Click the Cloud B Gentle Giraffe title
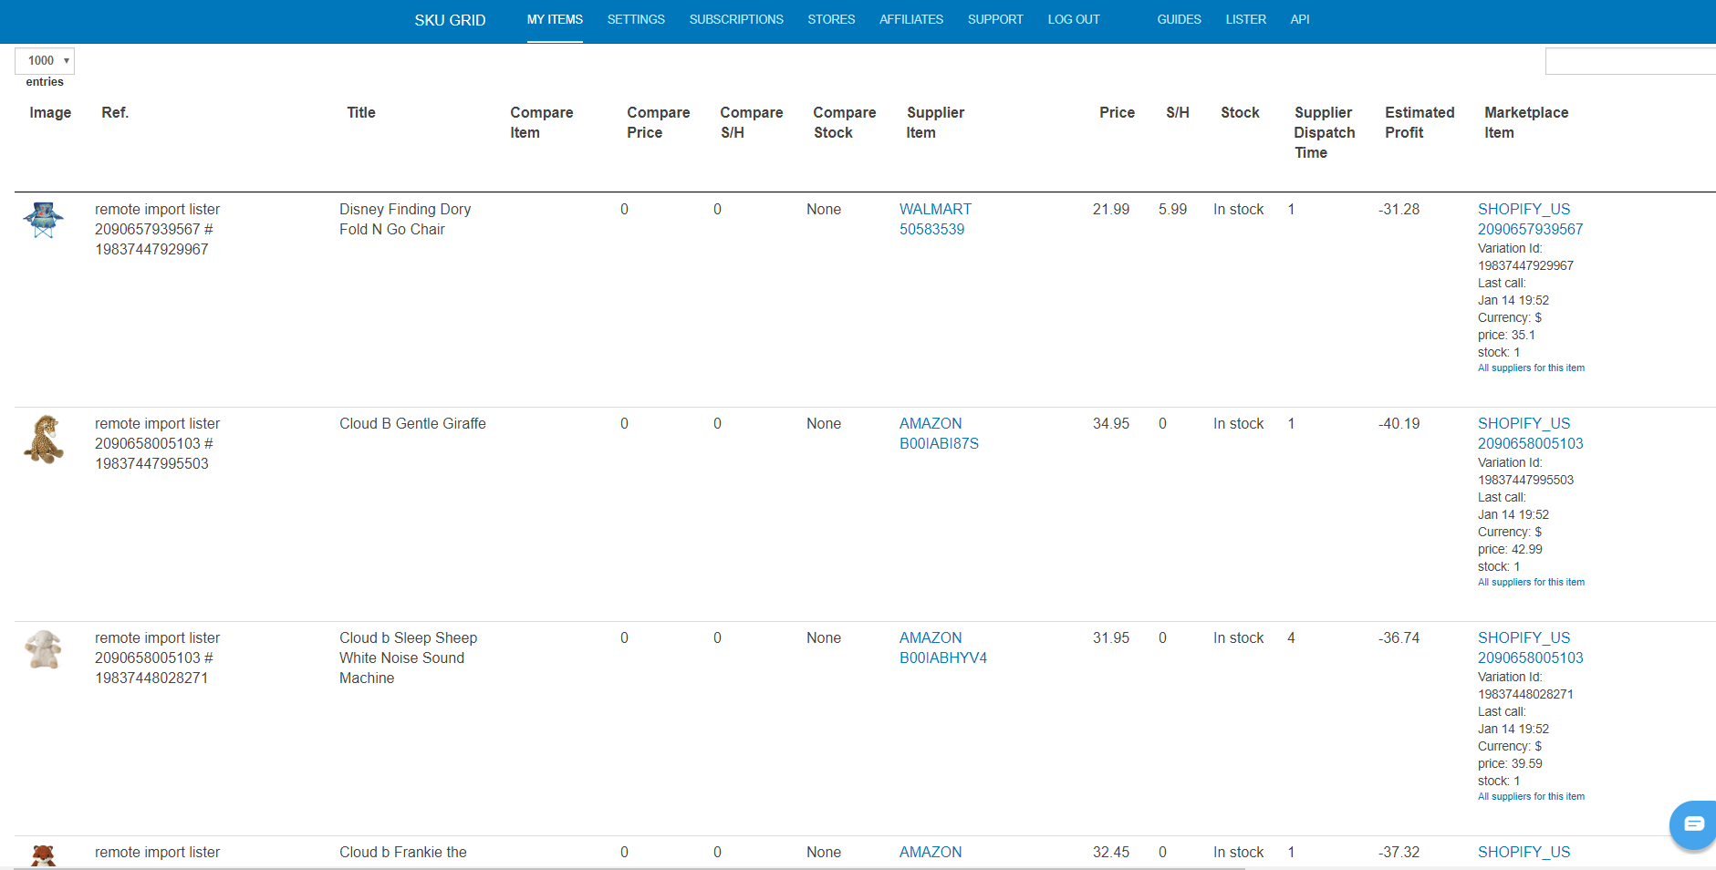 click(412, 423)
